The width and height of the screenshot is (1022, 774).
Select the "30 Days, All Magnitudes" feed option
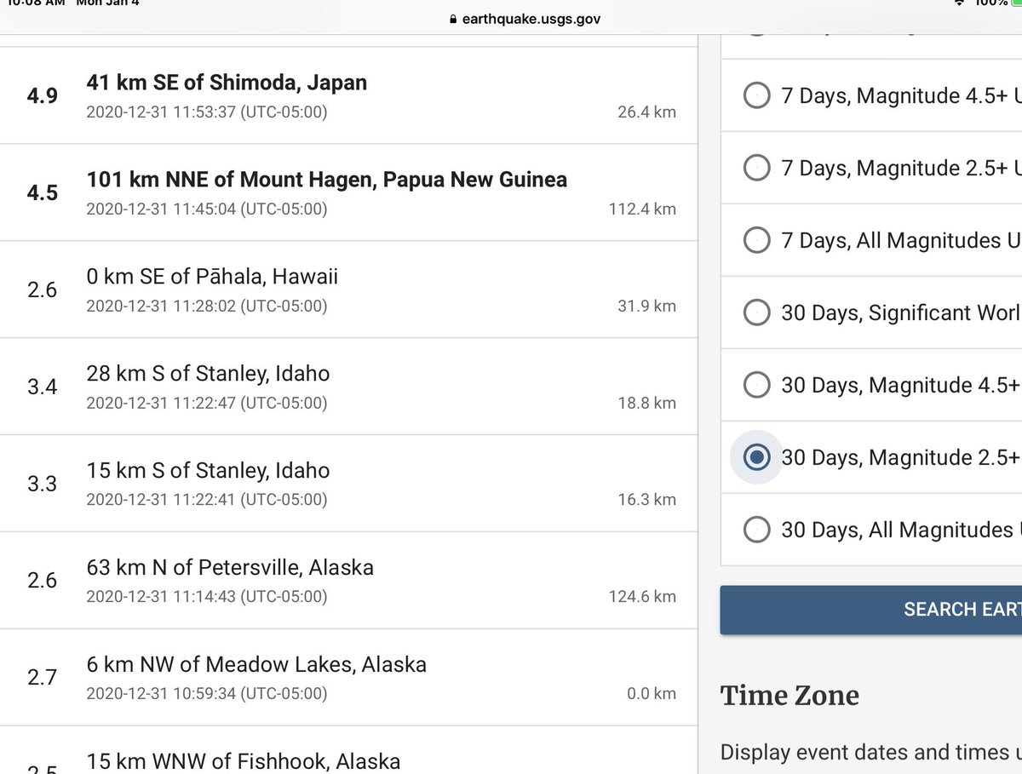click(756, 530)
